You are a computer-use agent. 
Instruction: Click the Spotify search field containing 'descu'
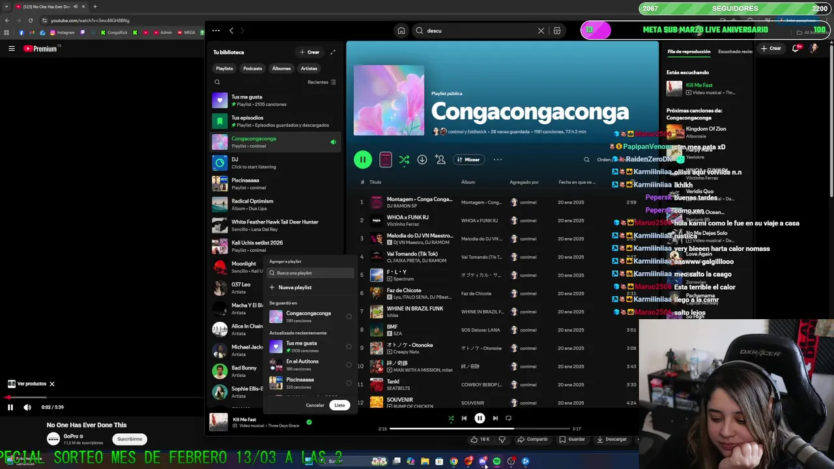479,31
